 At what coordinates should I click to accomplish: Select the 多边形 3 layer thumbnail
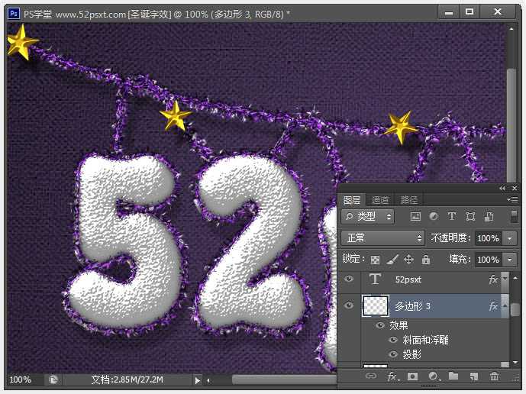376,305
